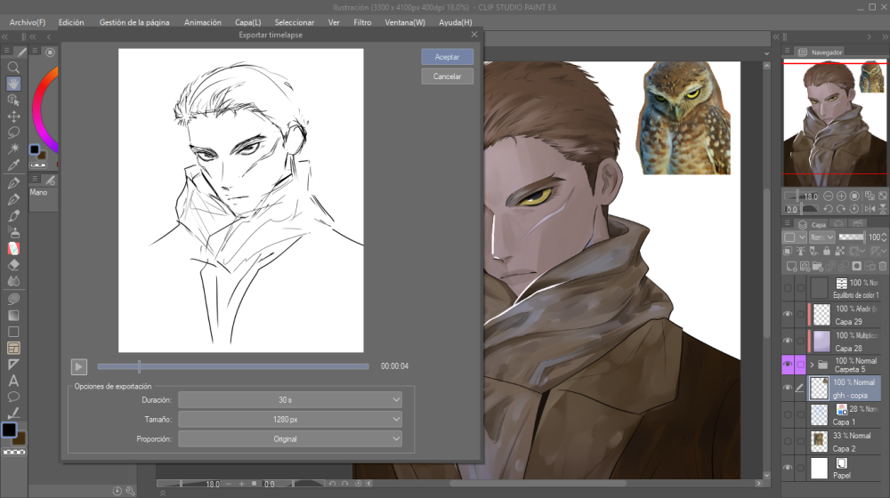Select the Blend tool
This screenshot has width=890, height=498.
click(13, 281)
